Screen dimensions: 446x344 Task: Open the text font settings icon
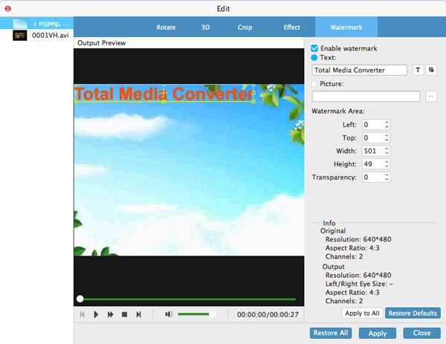[418, 70]
